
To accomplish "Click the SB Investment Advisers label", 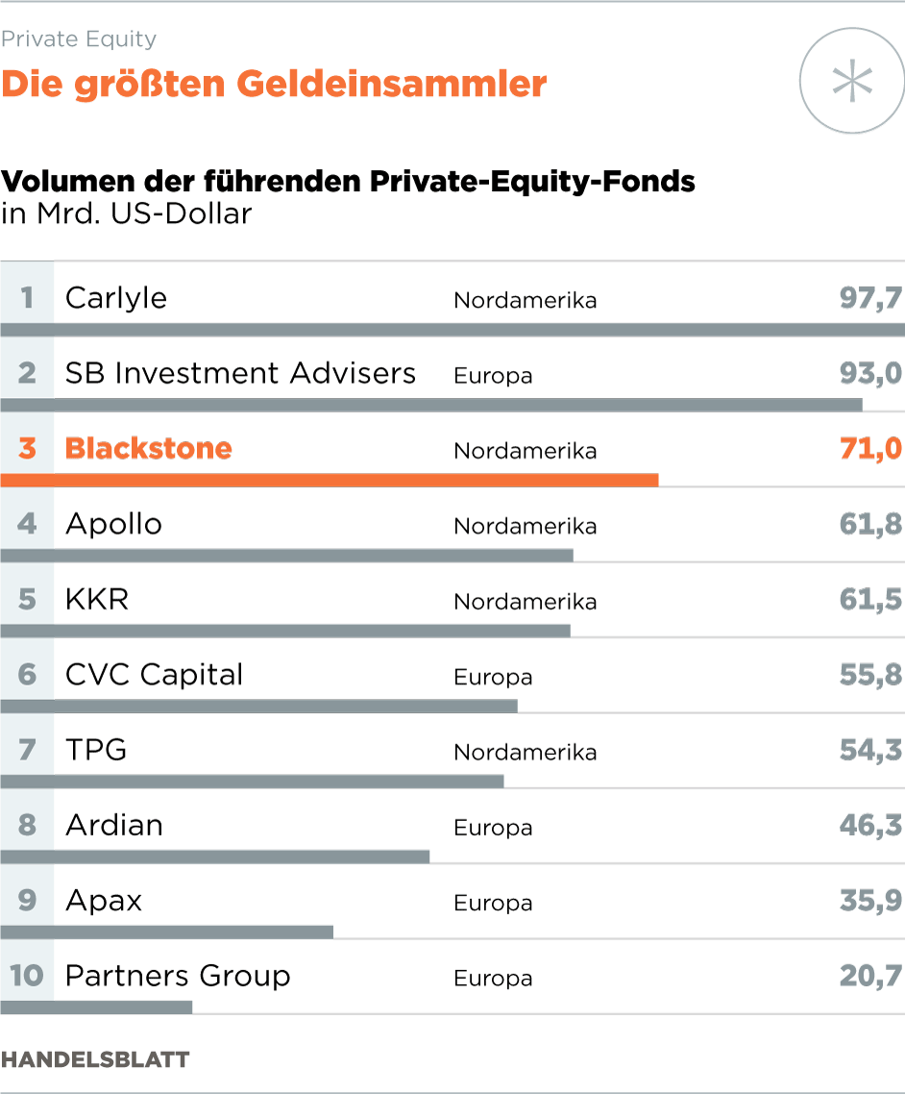I will (240, 373).
